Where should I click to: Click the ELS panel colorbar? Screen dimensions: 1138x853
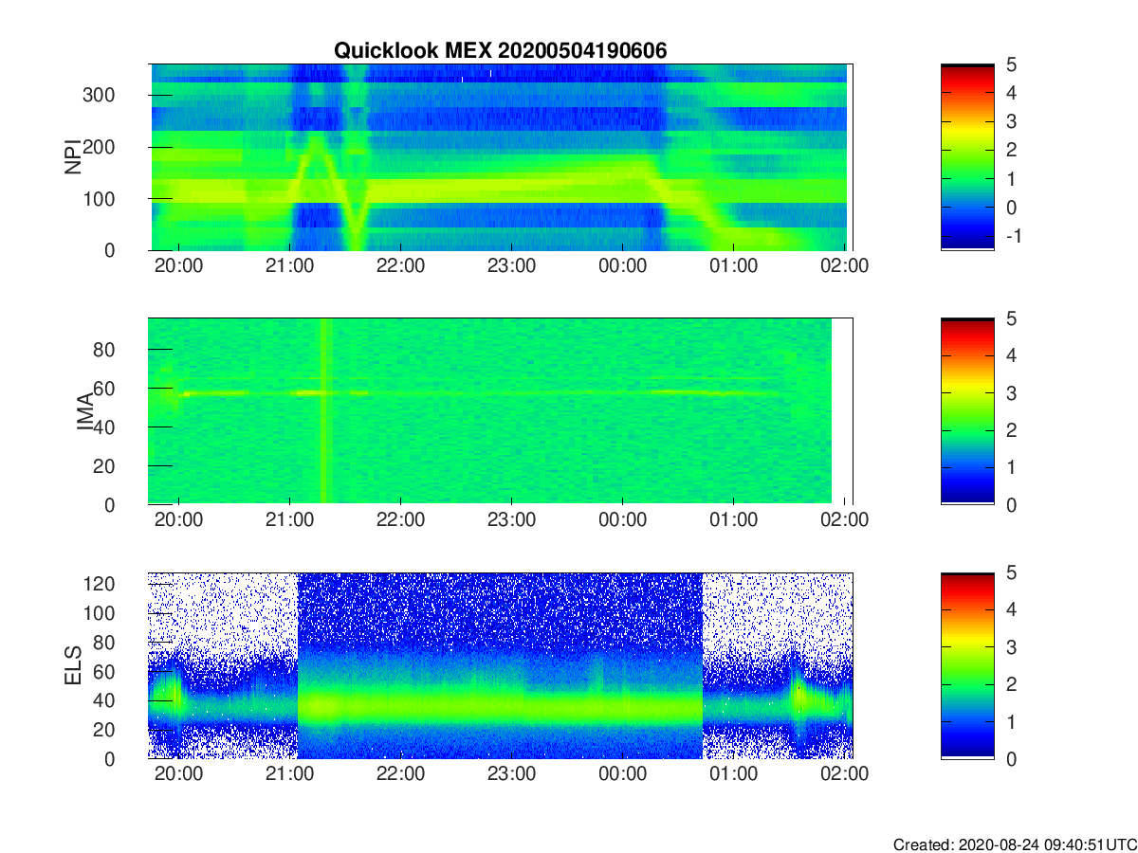click(x=967, y=665)
